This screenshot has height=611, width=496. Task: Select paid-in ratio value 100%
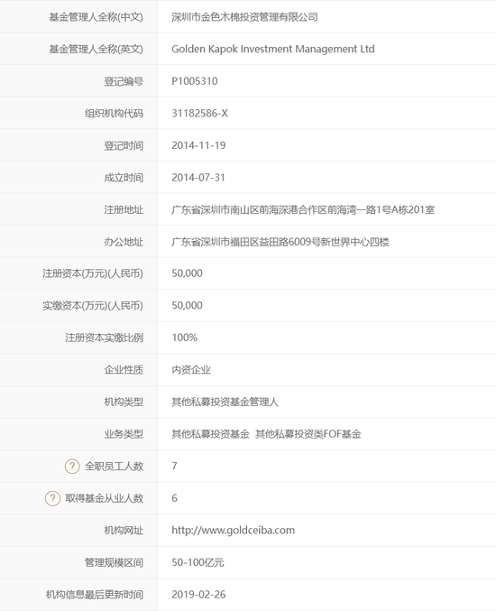tap(185, 338)
